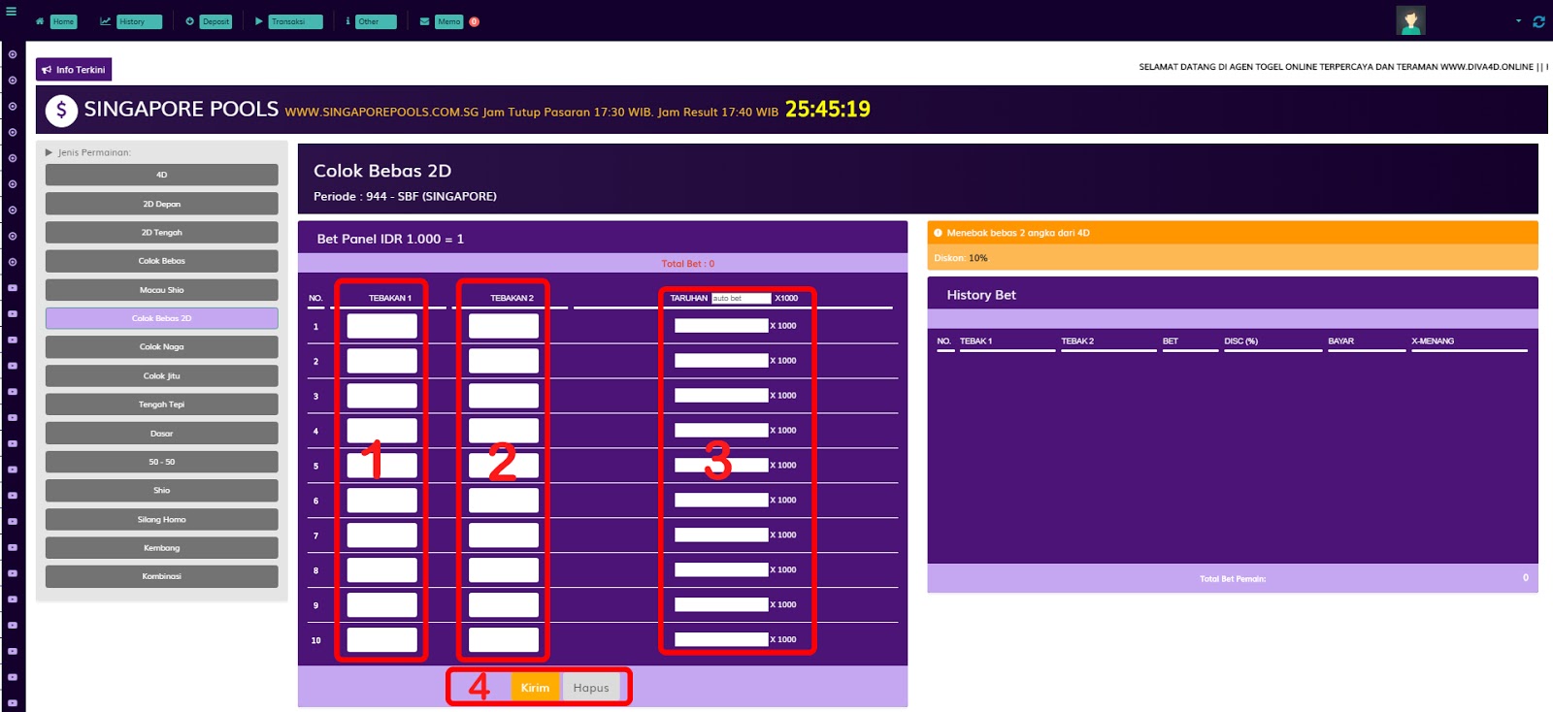This screenshot has width=1553, height=712.
Task: Focus Taruhan field in row 4
Action: point(721,431)
